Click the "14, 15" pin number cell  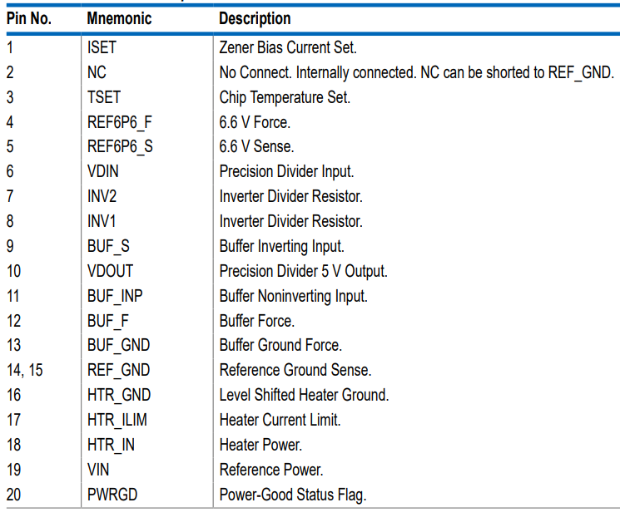click(x=25, y=370)
